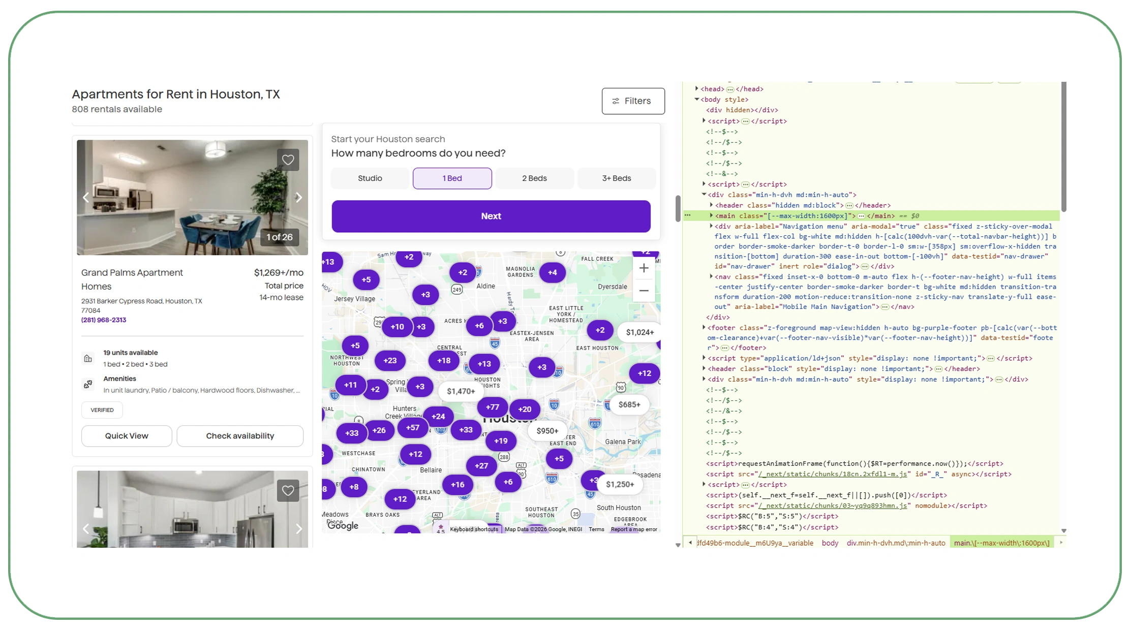Advance second listing photo with right arrow
1130x630 pixels.
[299, 529]
